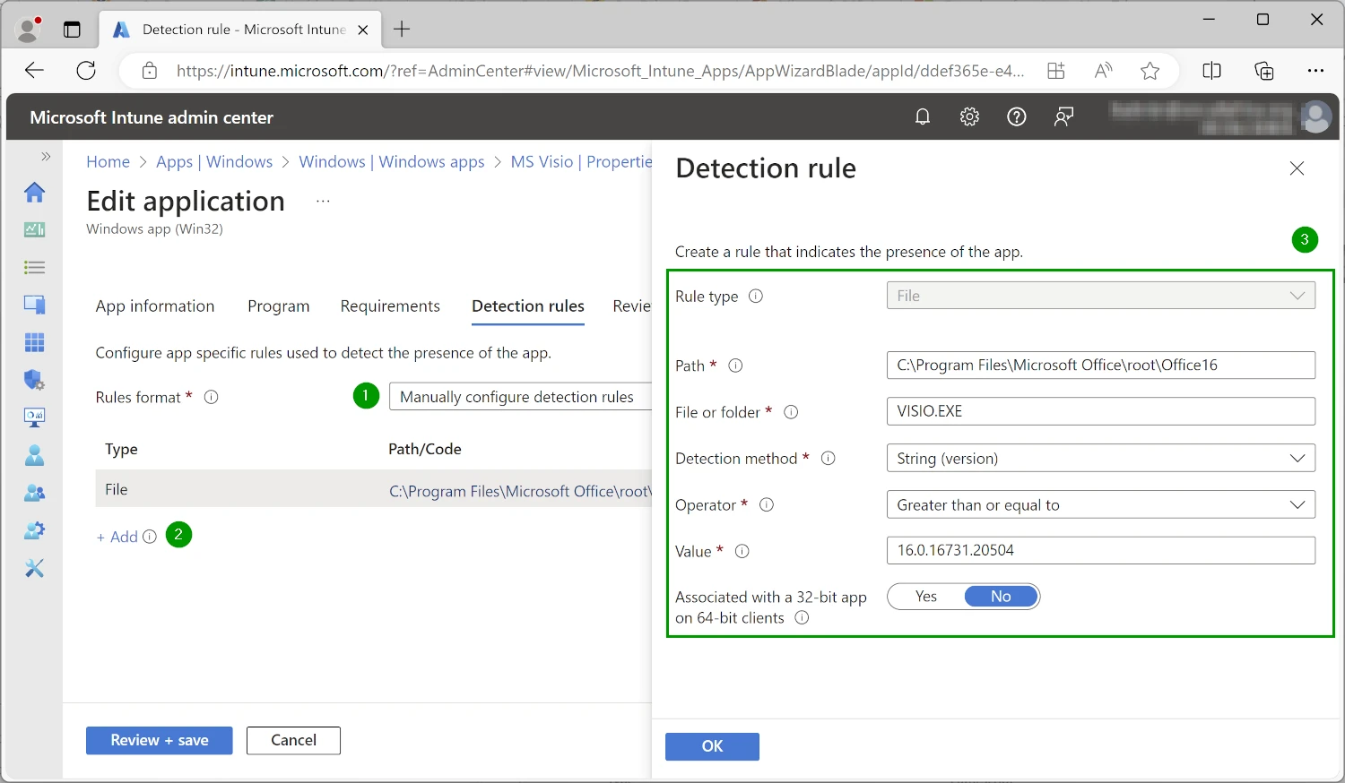
Task: Go to MS Visio Properties breadcrumb
Action: [x=581, y=162]
